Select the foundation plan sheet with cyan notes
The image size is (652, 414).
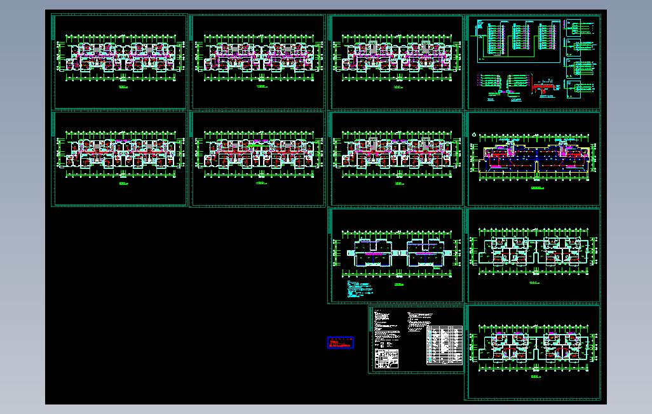click(x=395, y=256)
